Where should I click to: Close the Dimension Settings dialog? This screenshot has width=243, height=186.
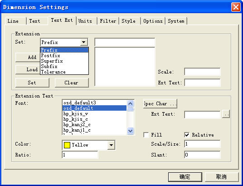[x=236, y=7]
